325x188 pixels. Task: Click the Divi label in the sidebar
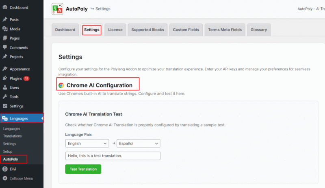(x=13, y=169)
